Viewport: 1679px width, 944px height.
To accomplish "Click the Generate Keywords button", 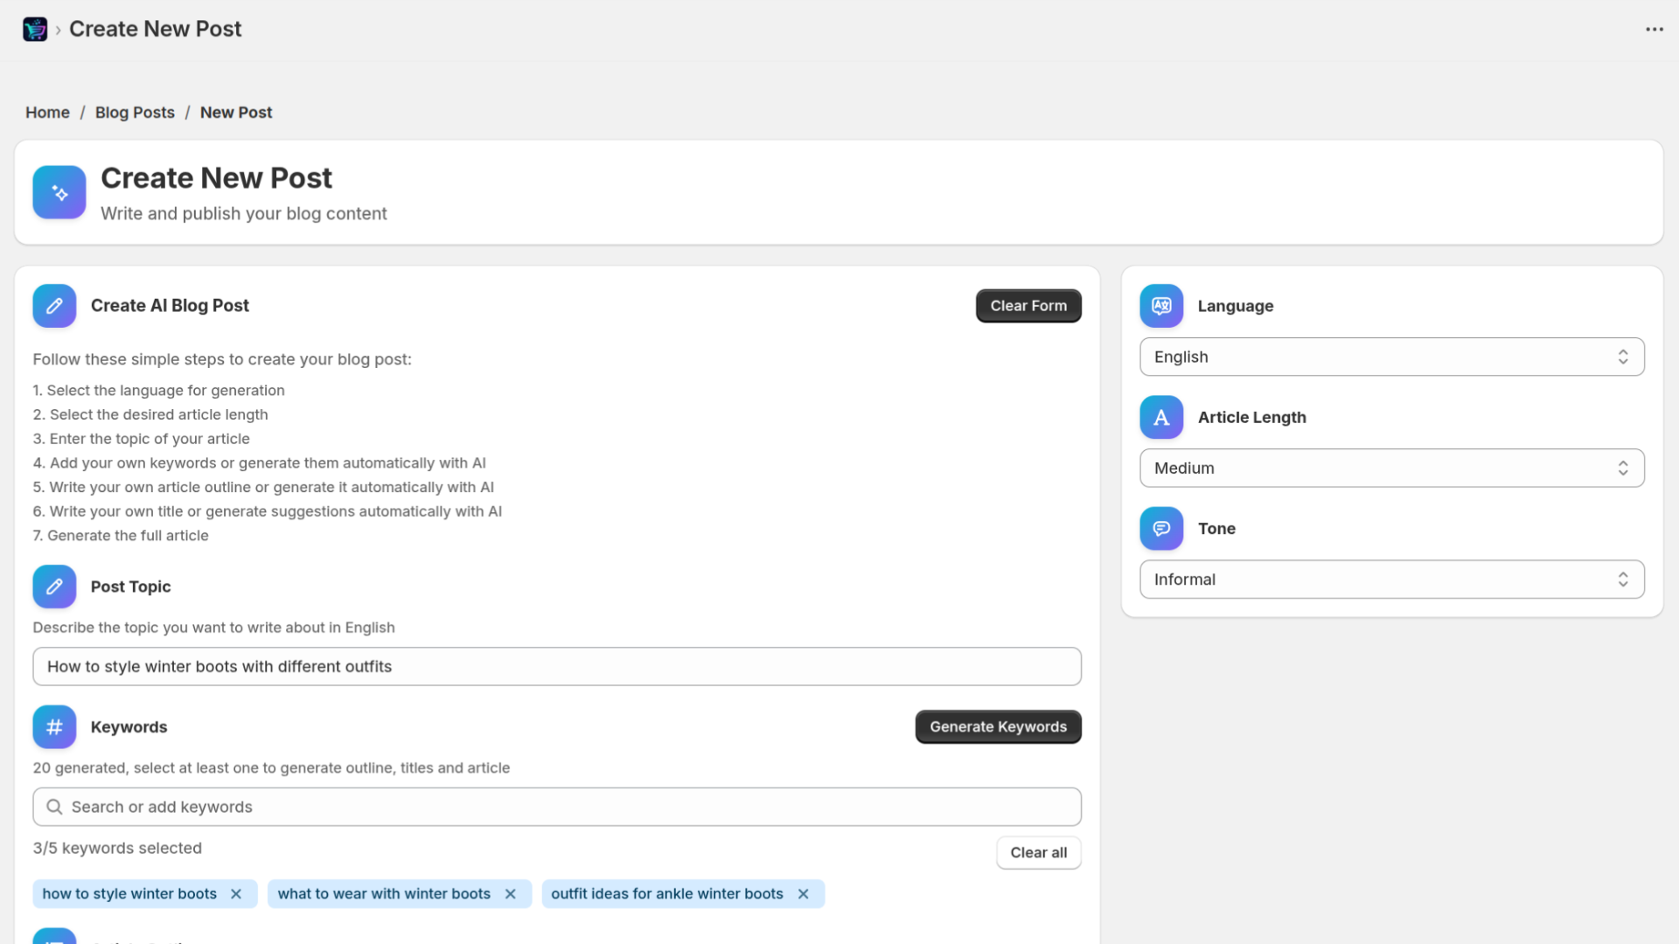I will (x=998, y=726).
